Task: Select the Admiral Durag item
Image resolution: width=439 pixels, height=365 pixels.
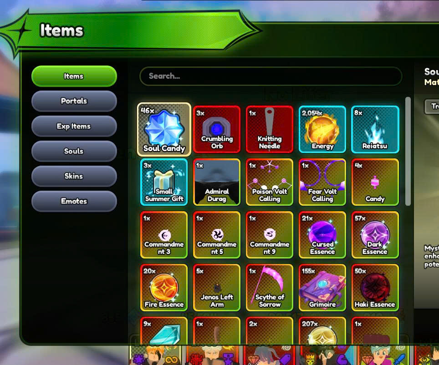Action: 217,182
